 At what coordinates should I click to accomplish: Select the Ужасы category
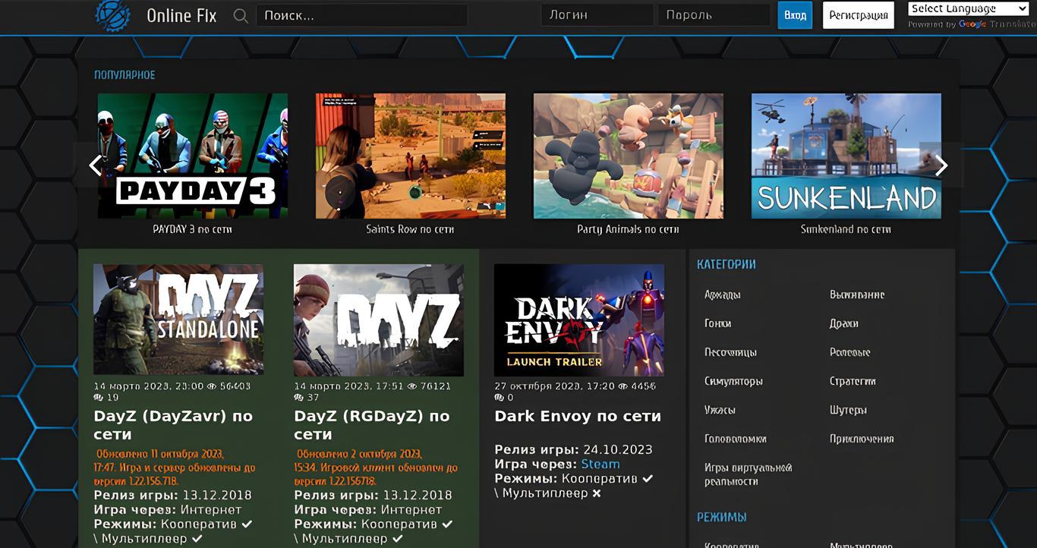[720, 410]
